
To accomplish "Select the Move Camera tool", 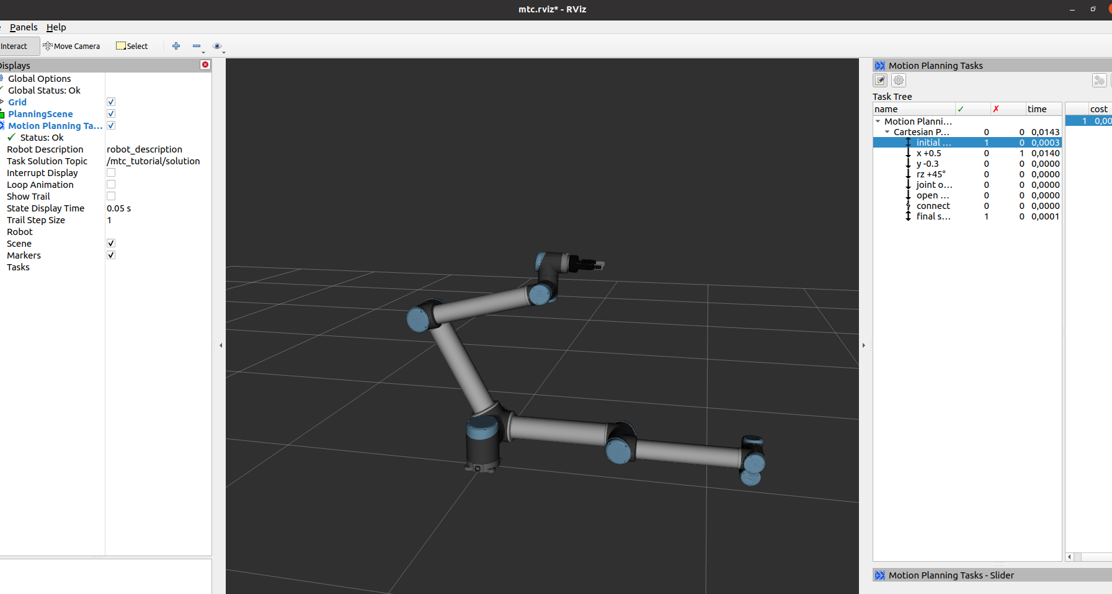I will [71, 46].
